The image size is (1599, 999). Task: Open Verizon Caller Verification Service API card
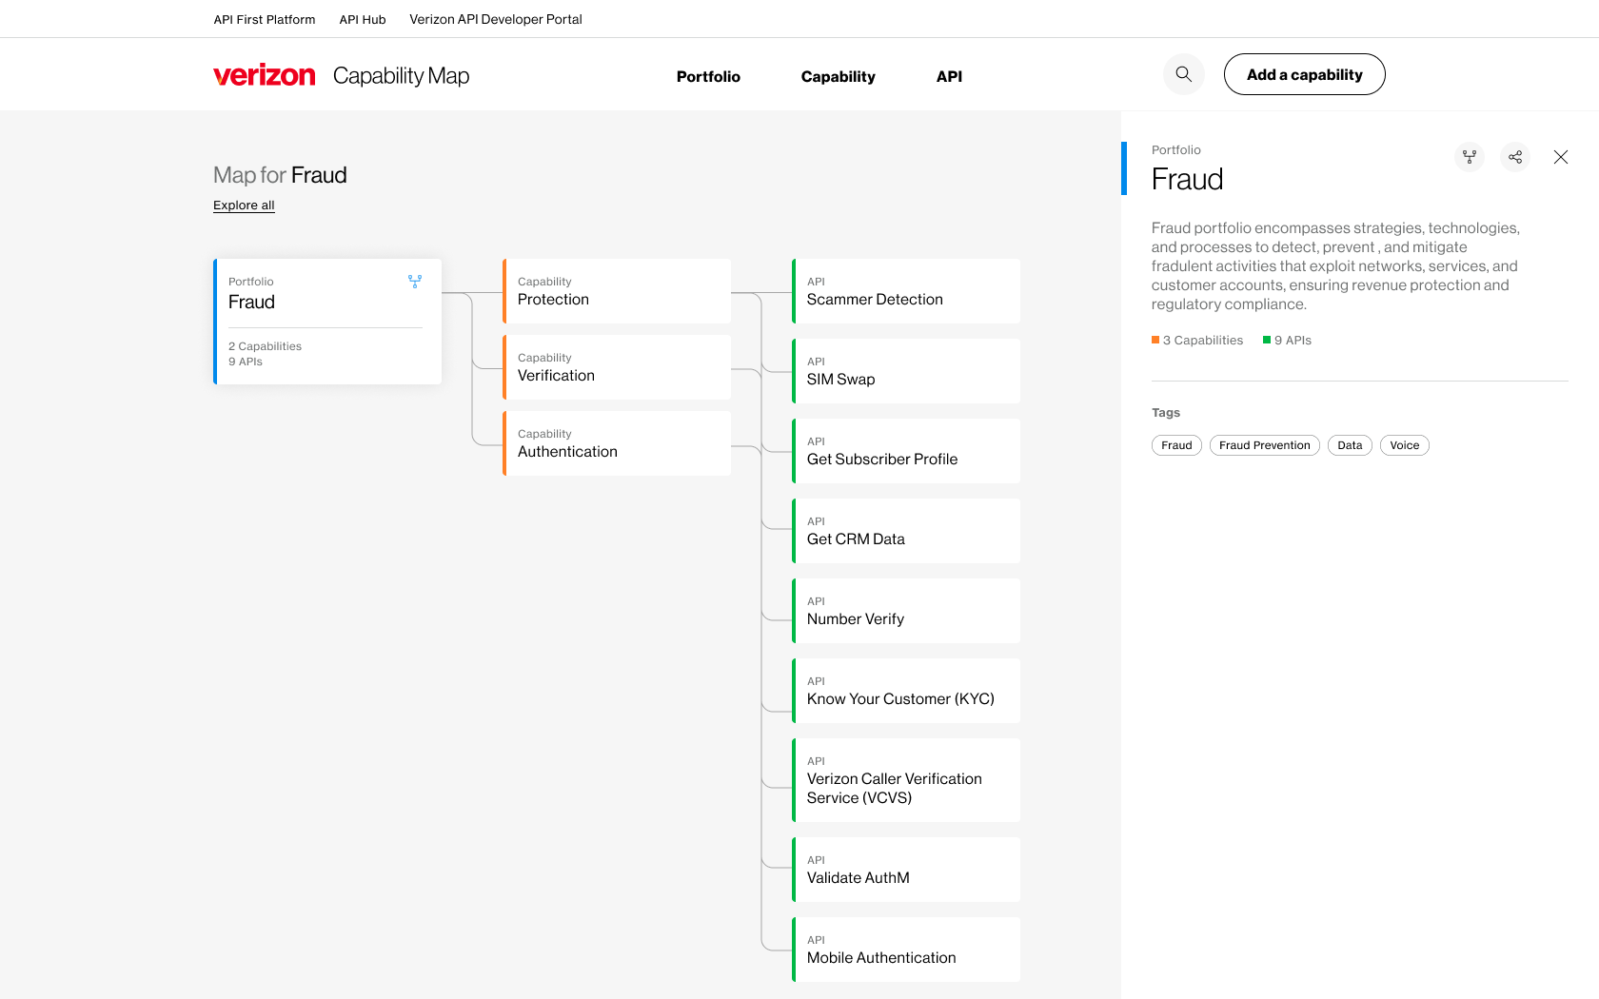click(x=906, y=780)
